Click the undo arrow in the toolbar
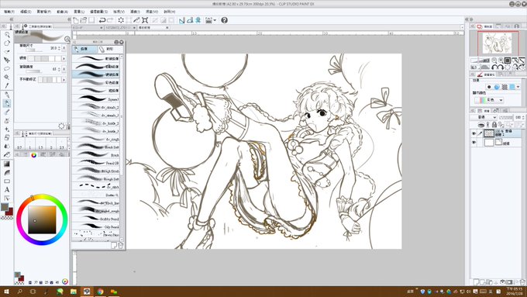Image resolution: width=527 pixels, height=297 pixels. point(102,20)
